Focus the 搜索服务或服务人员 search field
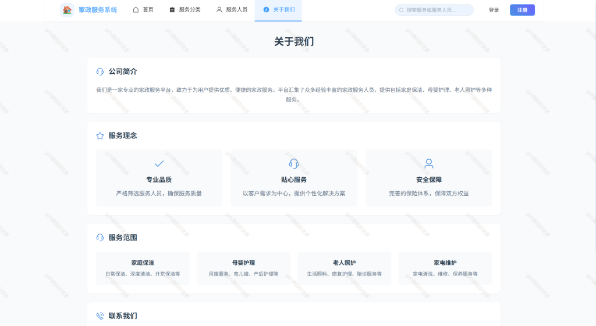 434,10
